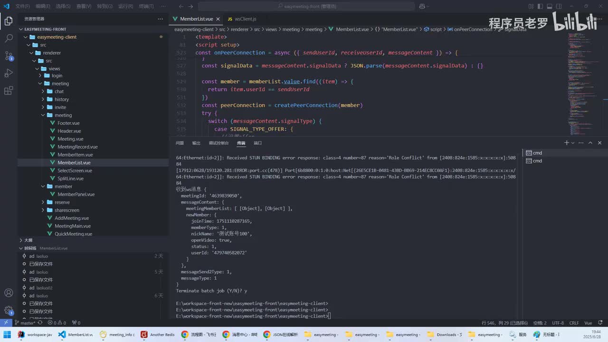This screenshot has width=608, height=342.
Task: Change end of line sequence CRLF
Action: (574, 323)
